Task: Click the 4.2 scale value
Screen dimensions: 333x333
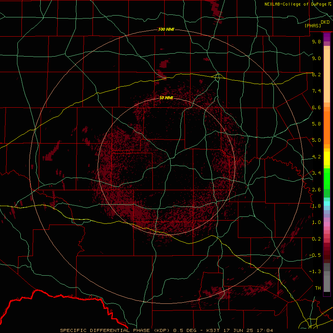Action: coord(316,157)
